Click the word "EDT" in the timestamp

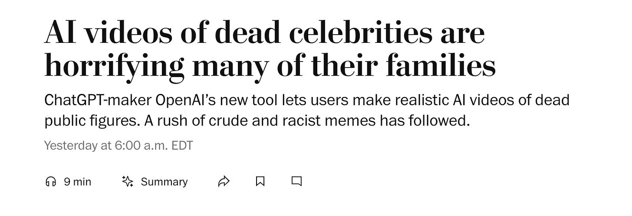point(182,145)
